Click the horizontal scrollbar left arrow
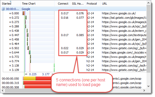The height and width of the screenshot is (97, 155). click(x=3, y=91)
